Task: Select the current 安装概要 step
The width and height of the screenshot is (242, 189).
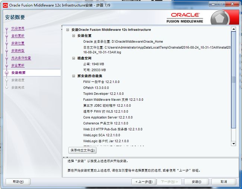Action: pos(18,73)
